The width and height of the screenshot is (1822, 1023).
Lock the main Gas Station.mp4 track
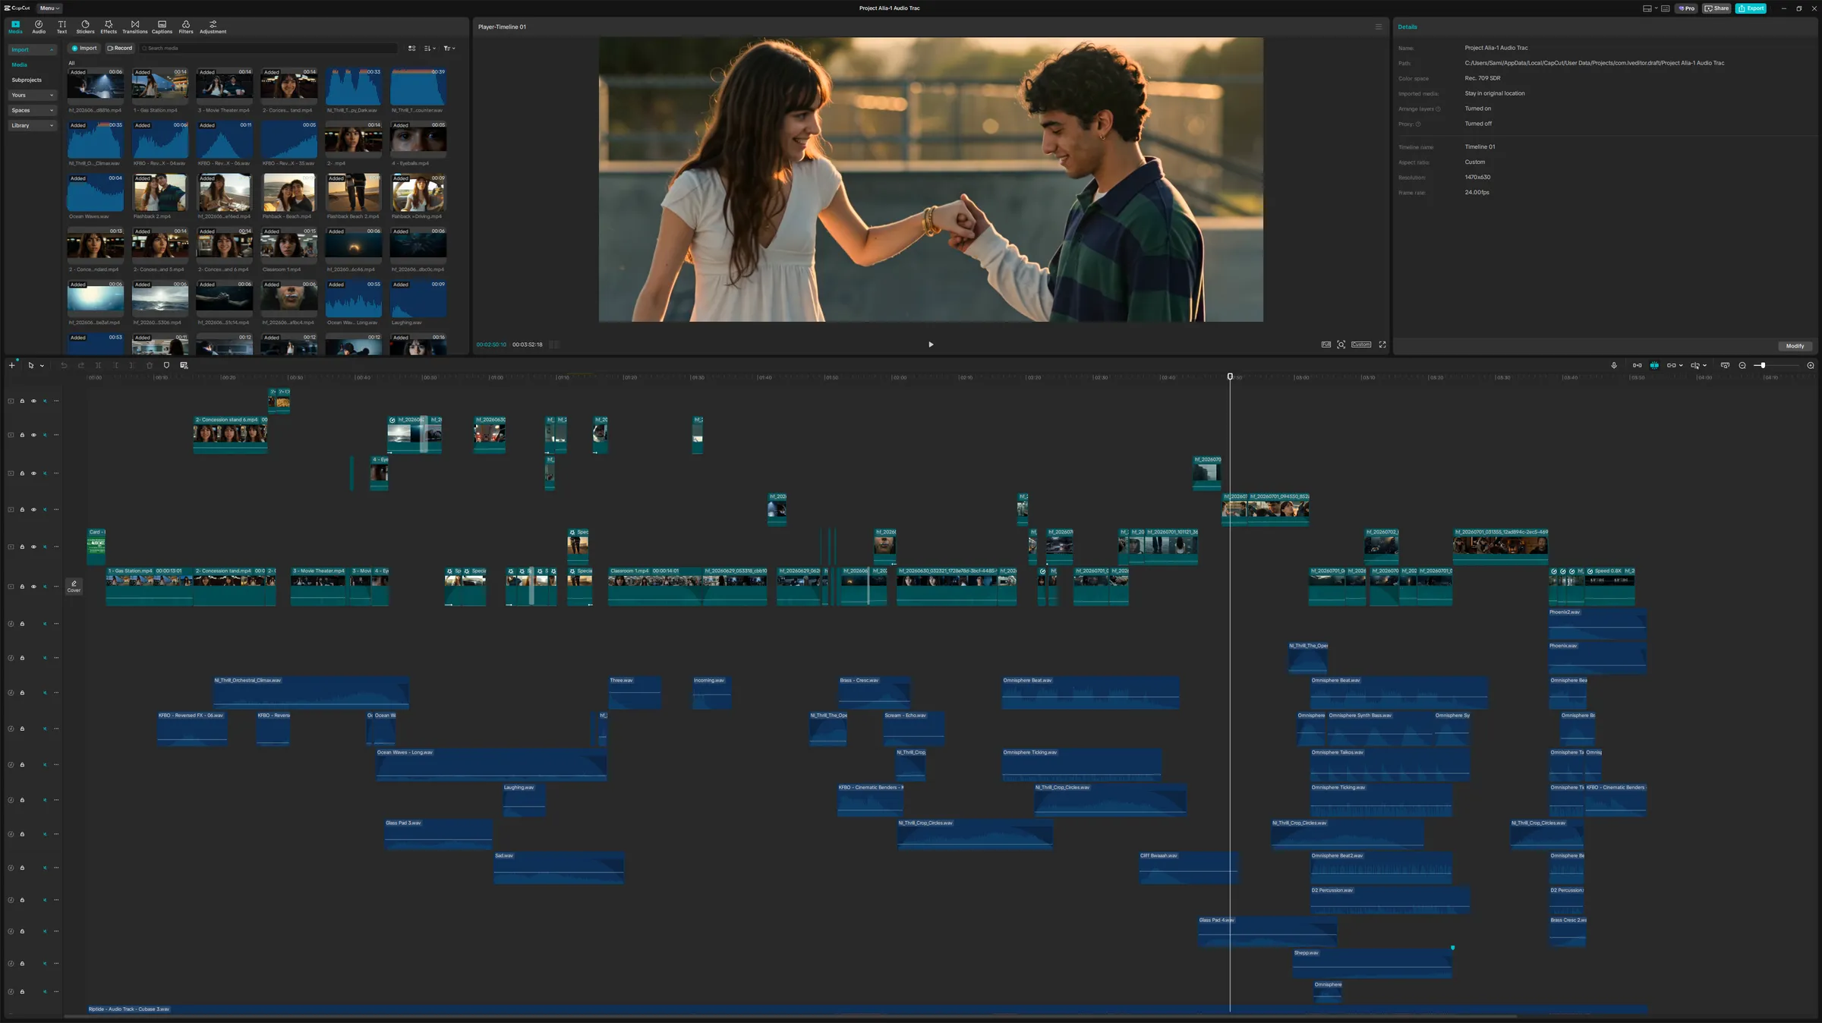point(22,587)
